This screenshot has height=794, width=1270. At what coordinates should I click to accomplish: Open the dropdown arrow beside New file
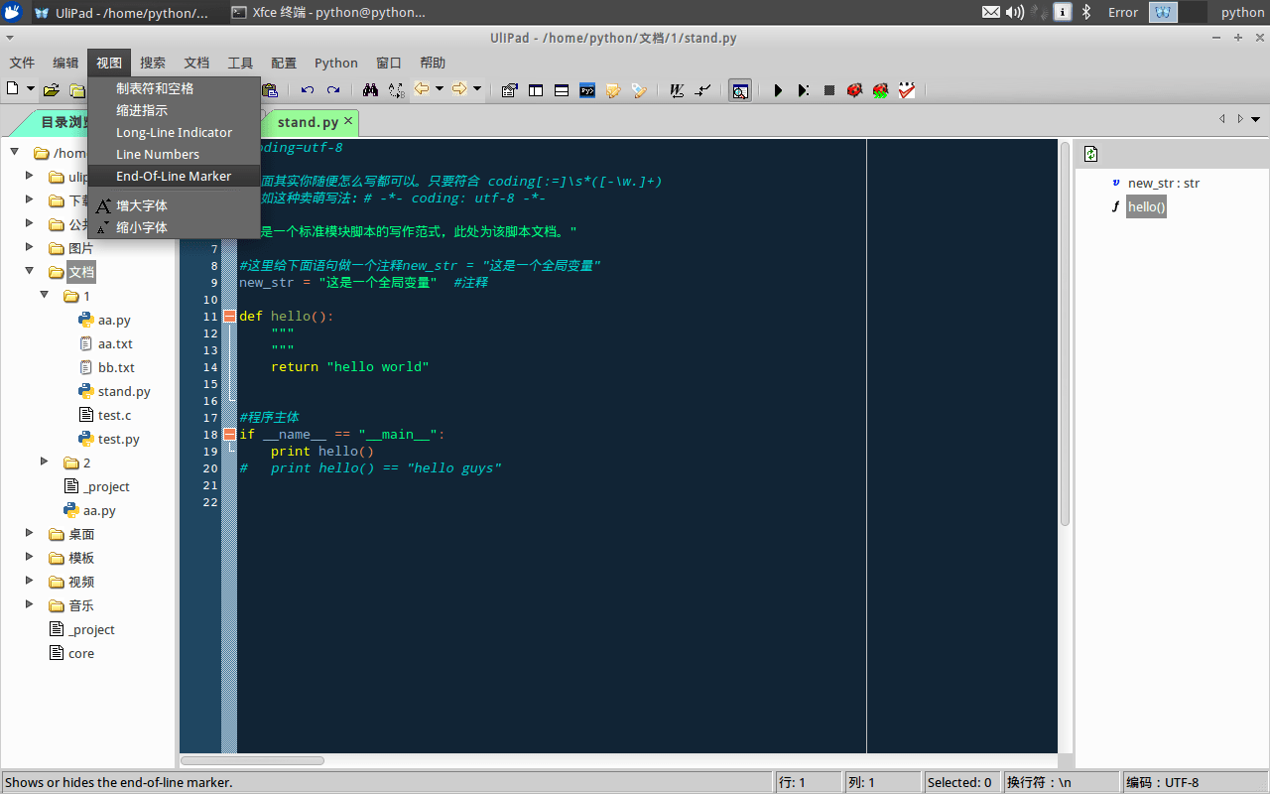(31, 89)
